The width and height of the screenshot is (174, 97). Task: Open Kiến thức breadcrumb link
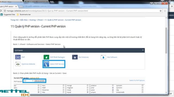coord(24,20)
